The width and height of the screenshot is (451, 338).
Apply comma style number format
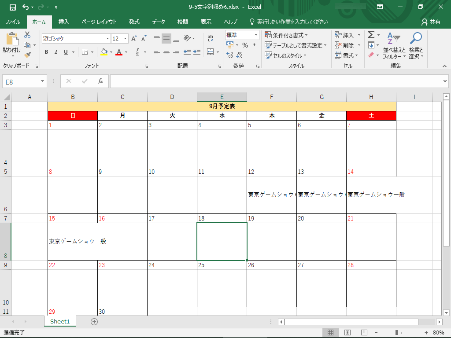click(x=254, y=45)
